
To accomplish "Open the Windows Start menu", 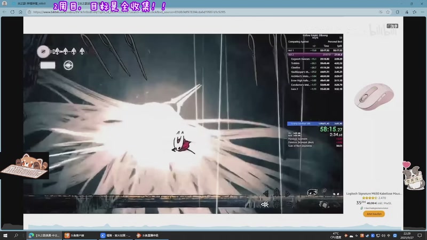I will [x=5, y=235].
